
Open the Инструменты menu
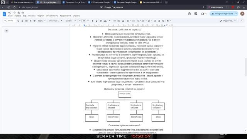click(52, 16)
